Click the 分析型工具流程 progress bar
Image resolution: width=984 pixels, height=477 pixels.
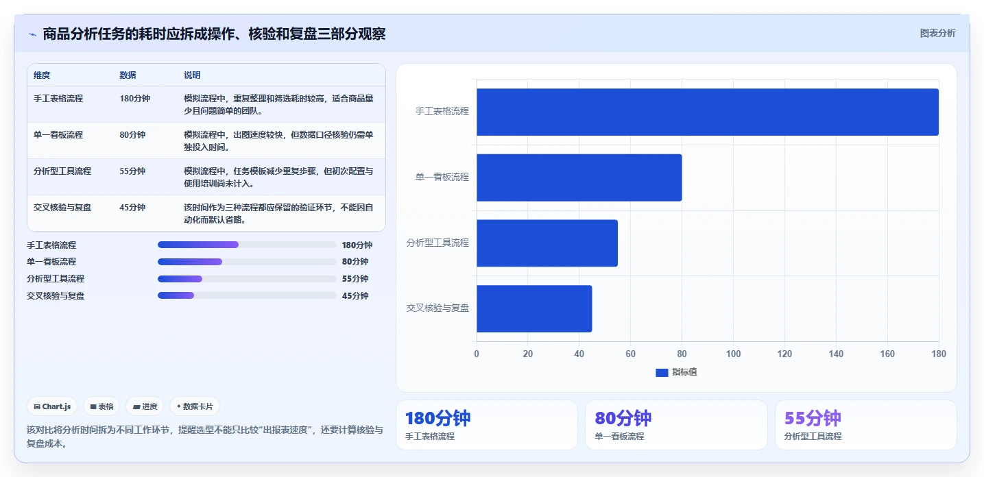tap(247, 279)
